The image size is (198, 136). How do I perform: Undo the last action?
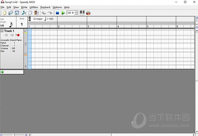tap(44, 13)
